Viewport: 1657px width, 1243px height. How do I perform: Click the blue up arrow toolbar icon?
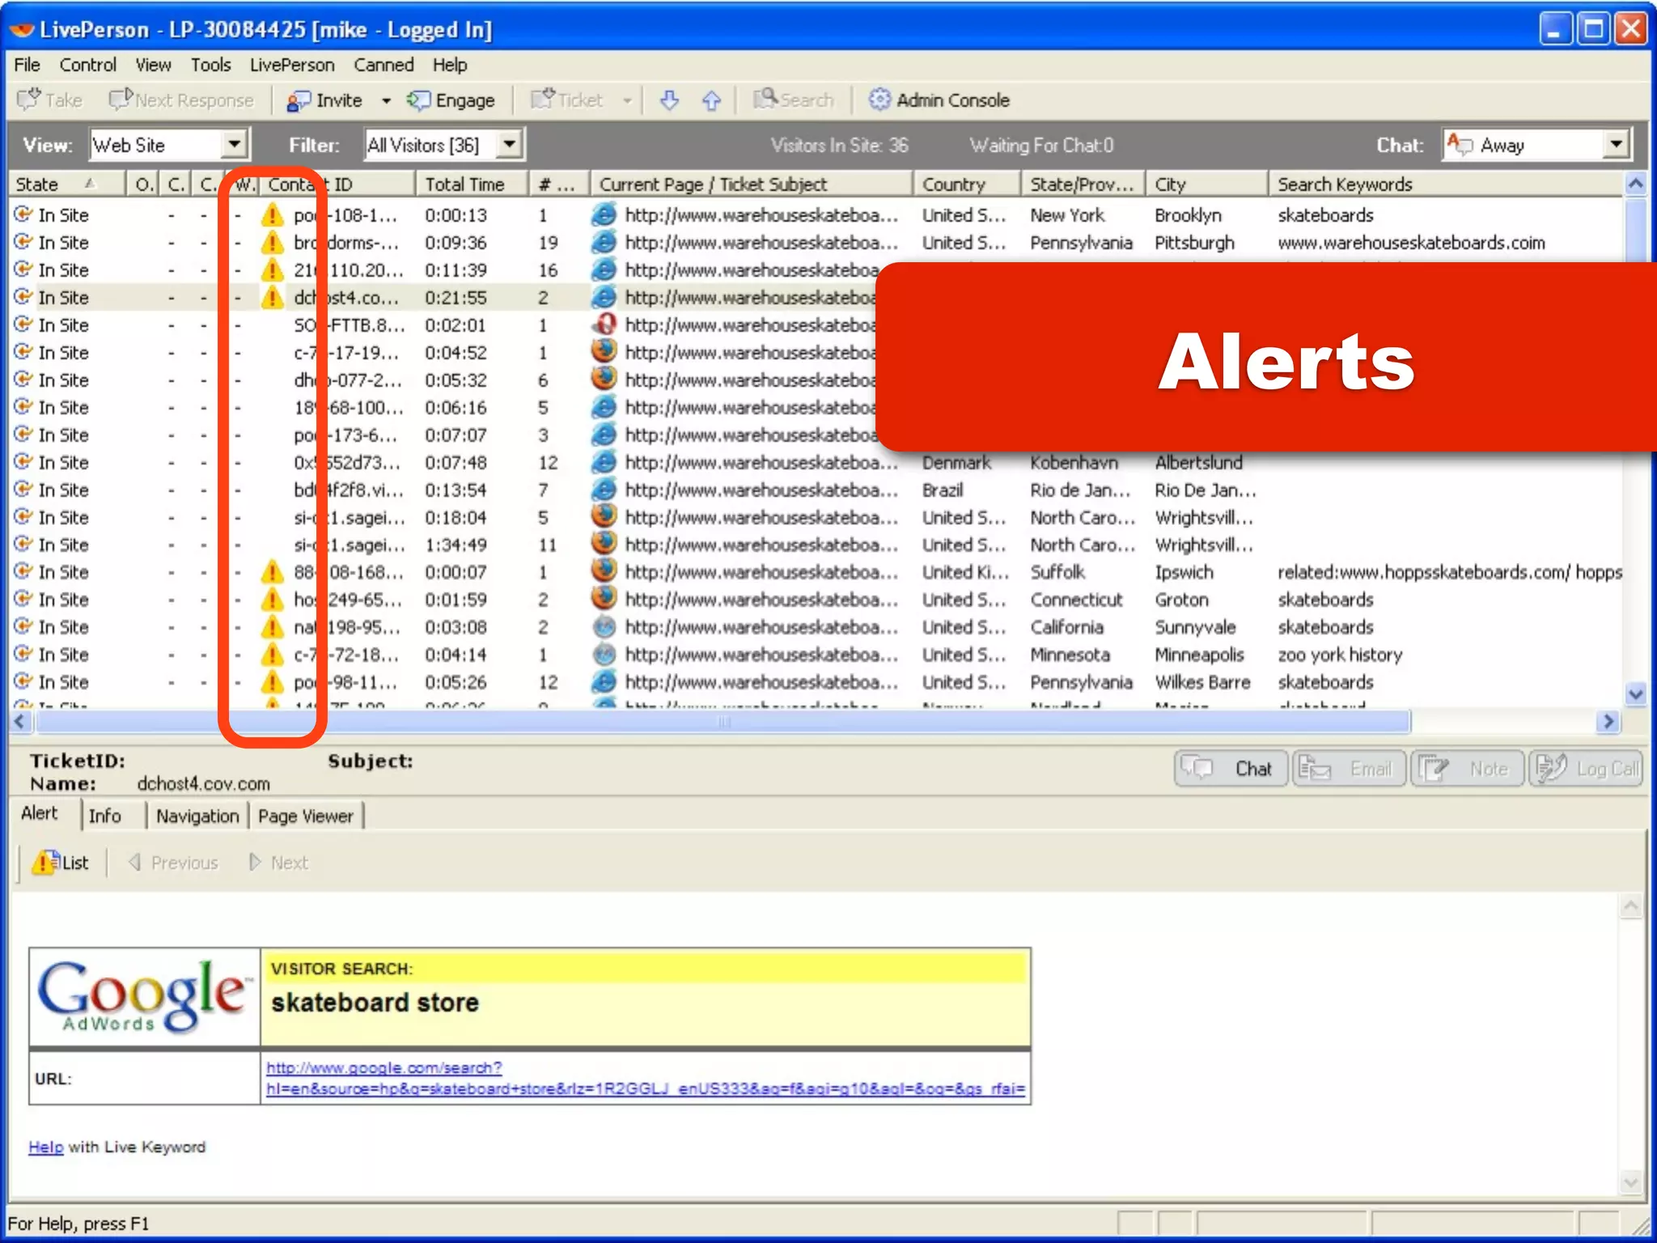[x=711, y=100]
